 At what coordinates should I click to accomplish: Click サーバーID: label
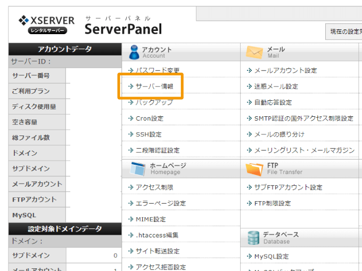(x=31, y=61)
